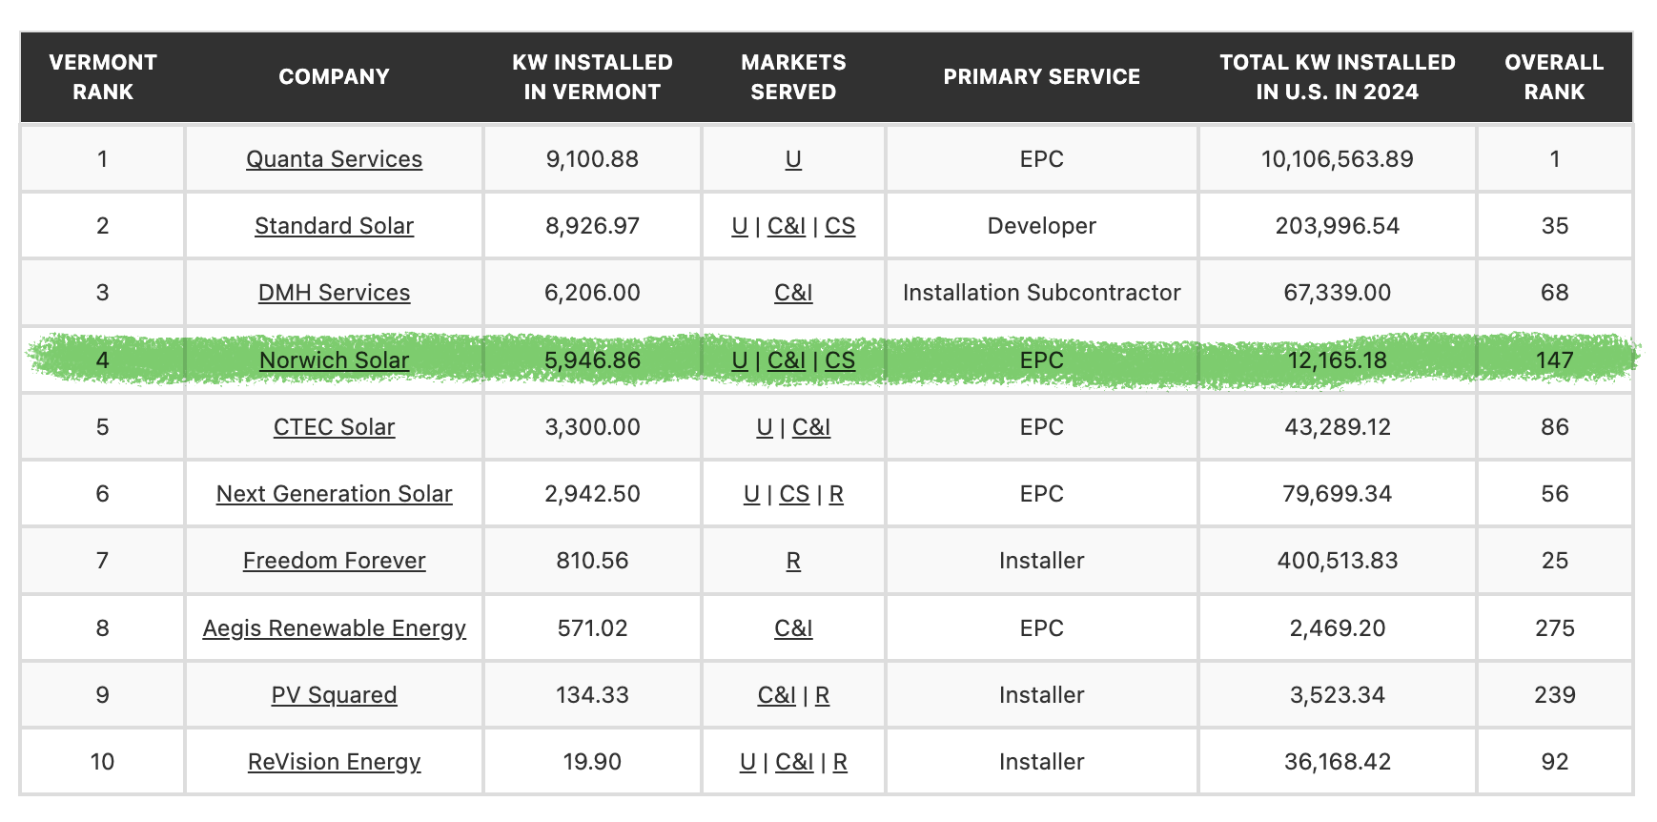Open the Standard Solar link
Viewport: 1657px width, 822px height.
(x=334, y=226)
